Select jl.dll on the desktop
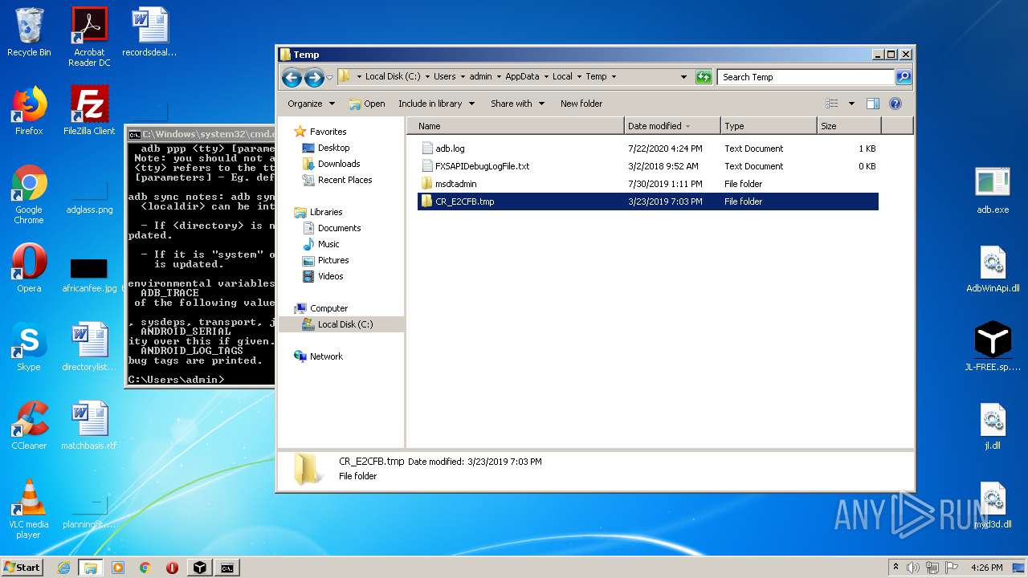Viewport: 1028px width, 578px height. 993,425
